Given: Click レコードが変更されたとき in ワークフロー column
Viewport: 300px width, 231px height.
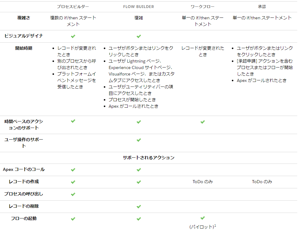Looking at the screenshot, I should tap(203, 51).
